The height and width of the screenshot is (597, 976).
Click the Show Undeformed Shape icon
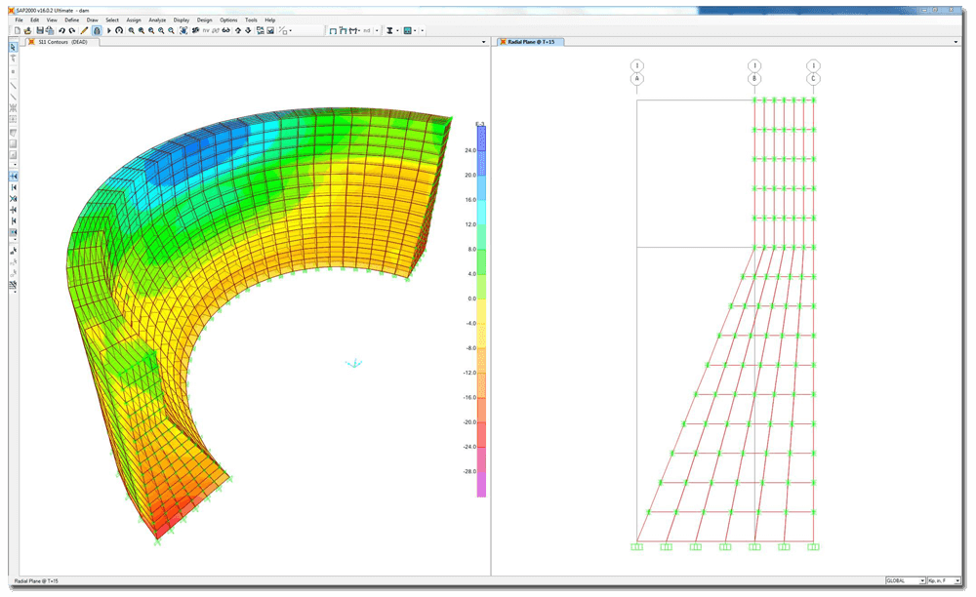333,30
